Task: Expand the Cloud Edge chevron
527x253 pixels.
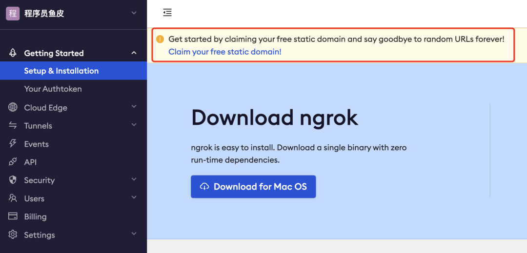Action: 134,107
